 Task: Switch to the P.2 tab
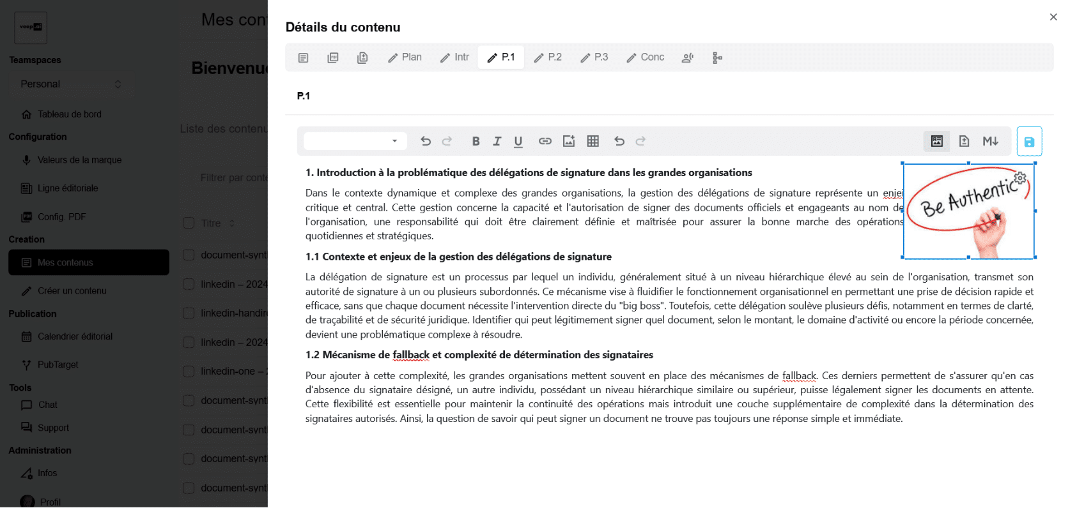pyautogui.click(x=548, y=57)
